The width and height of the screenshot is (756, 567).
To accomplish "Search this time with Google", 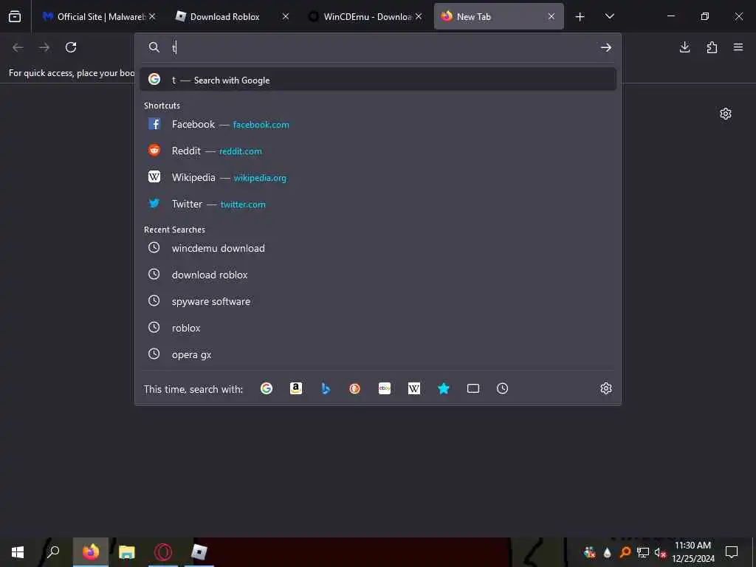I will (x=266, y=388).
